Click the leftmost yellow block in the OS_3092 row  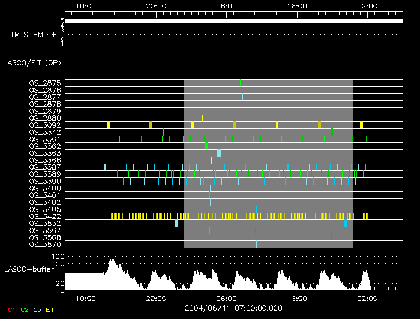click(108, 125)
